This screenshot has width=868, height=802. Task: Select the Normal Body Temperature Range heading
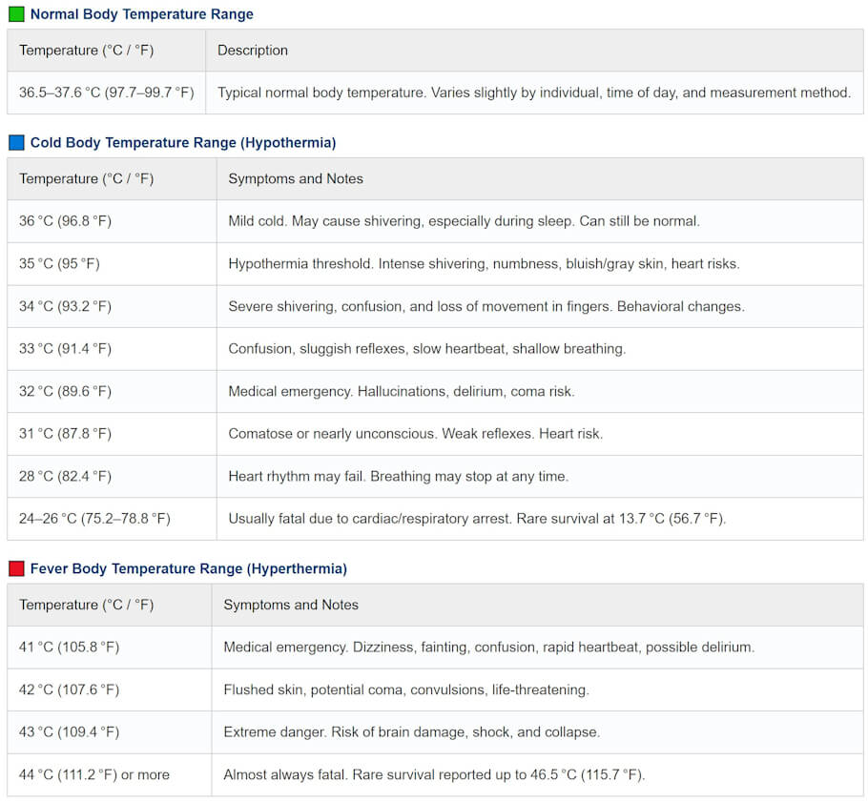(141, 14)
